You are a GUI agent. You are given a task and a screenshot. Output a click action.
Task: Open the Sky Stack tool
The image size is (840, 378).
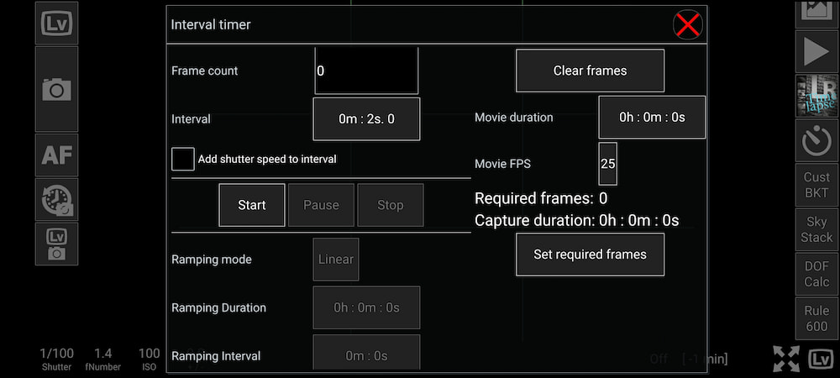[x=816, y=228]
